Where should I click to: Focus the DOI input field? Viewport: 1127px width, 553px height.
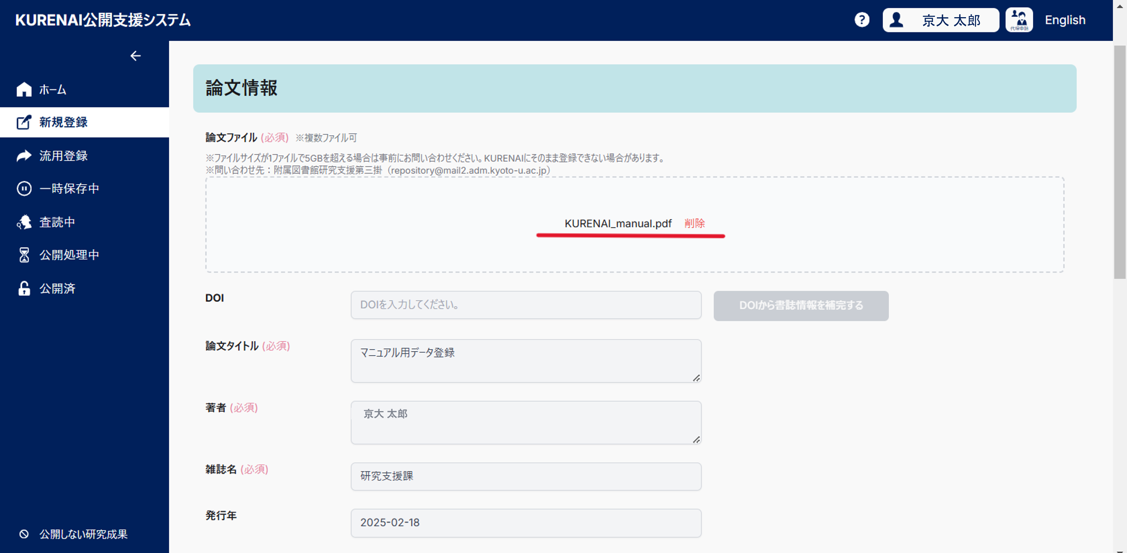click(x=526, y=305)
